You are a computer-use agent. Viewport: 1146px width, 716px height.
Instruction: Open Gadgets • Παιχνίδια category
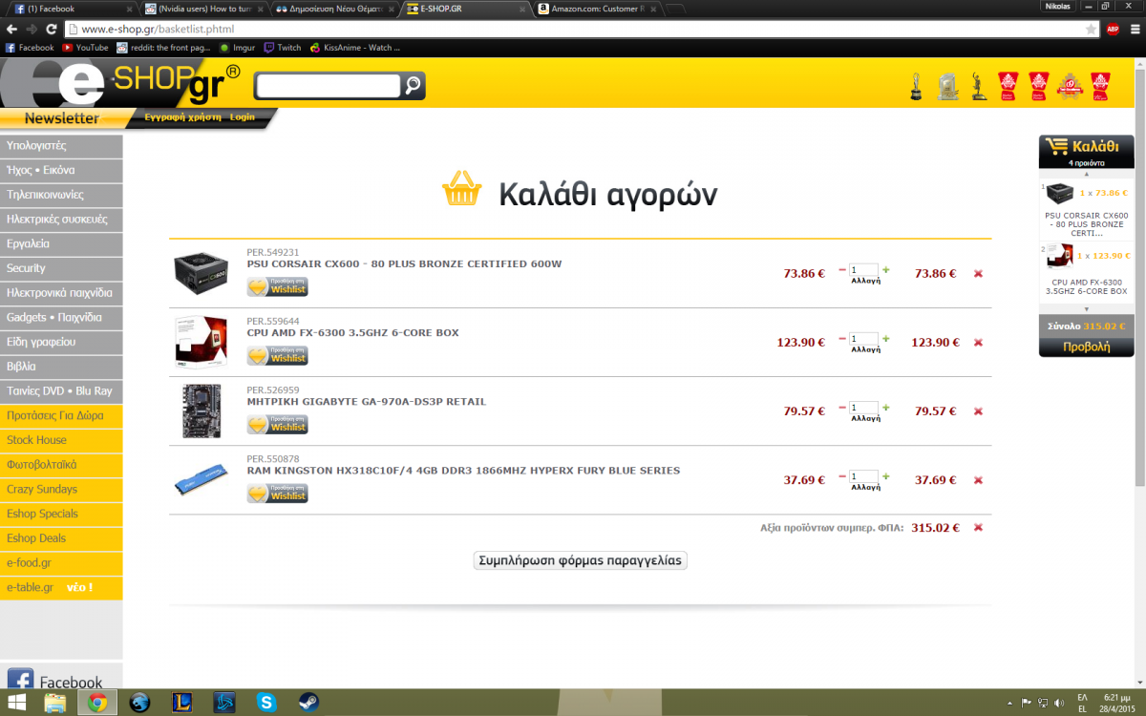(61, 318)
